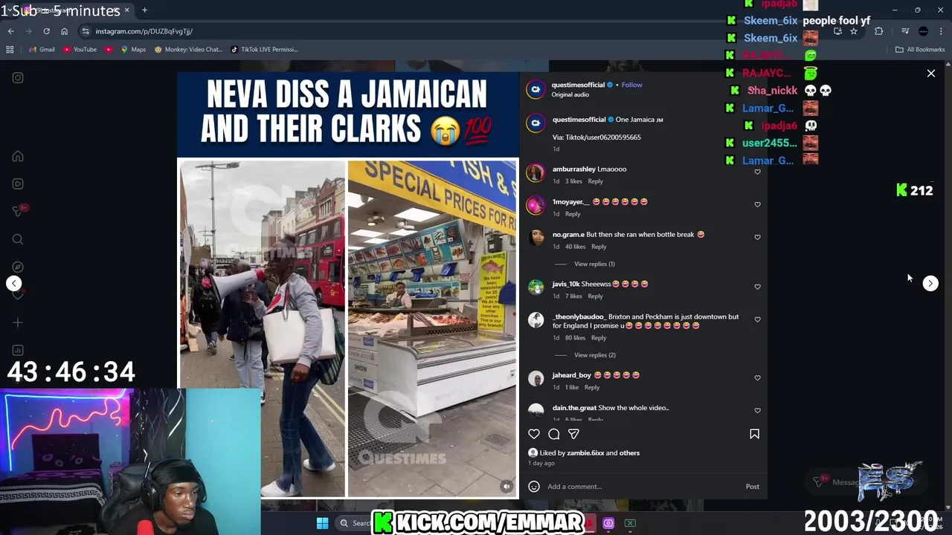Follow questimesofficial
The image size is (952, 535).
pos(631,85)
